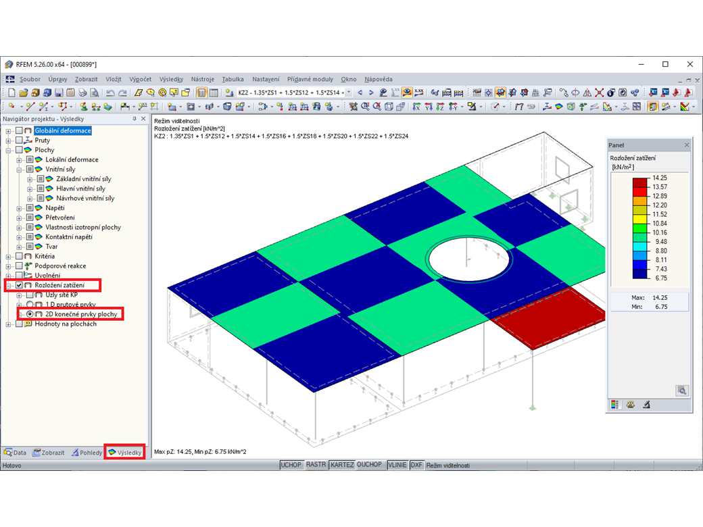The height and width of the screenshot is (527, 703).
Task: Click the filter funnel icon in Panel
Action: 646,405
